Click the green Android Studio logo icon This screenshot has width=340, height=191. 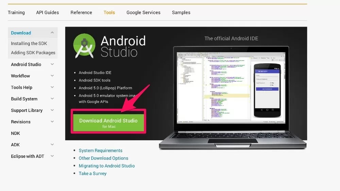84,46
